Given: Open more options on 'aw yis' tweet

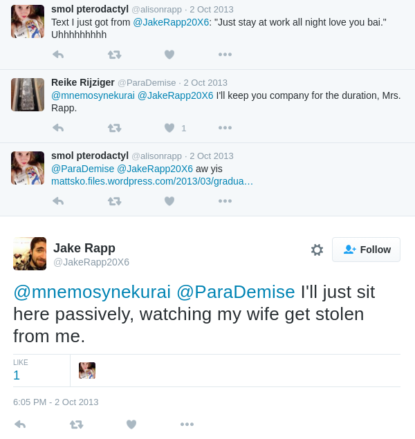Looking at the screenshot, I should 225,201.
